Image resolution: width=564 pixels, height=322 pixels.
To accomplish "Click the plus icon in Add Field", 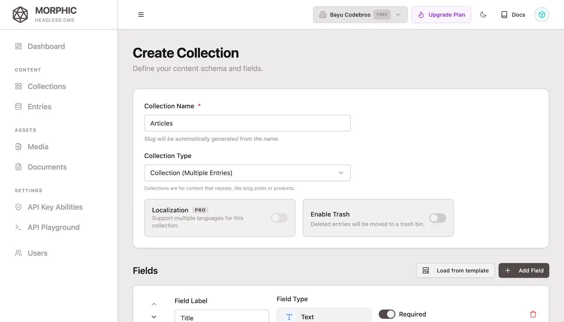I will click(508, 270).
